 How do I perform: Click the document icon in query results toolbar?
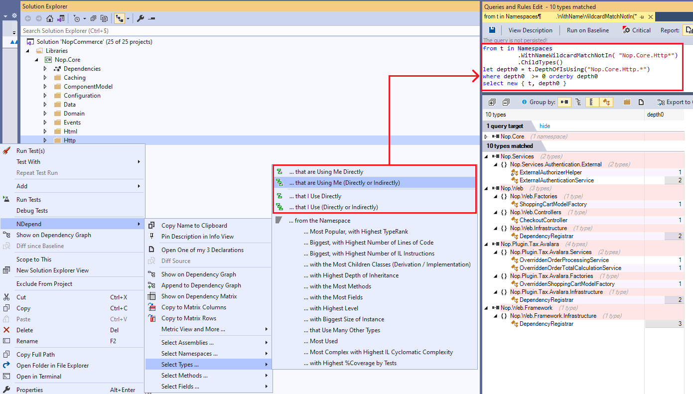641,102
